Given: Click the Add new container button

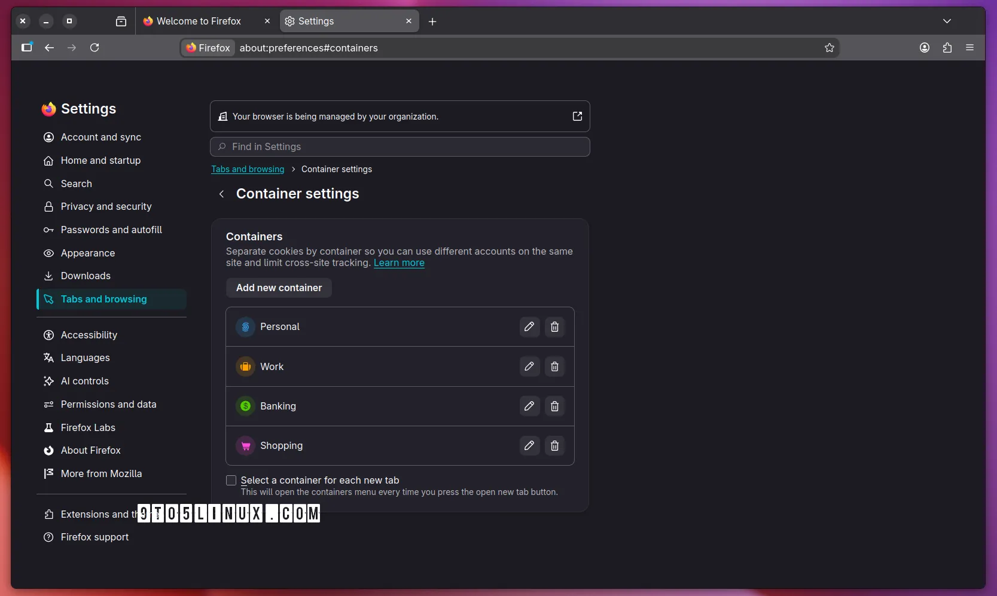Looking at the screenshot, I should click(279, 288).
